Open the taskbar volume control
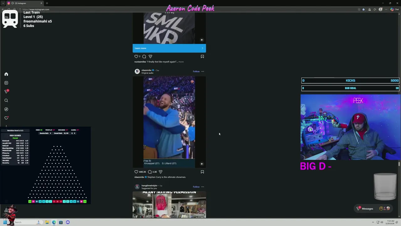401x226 pixels. [382, 222]
